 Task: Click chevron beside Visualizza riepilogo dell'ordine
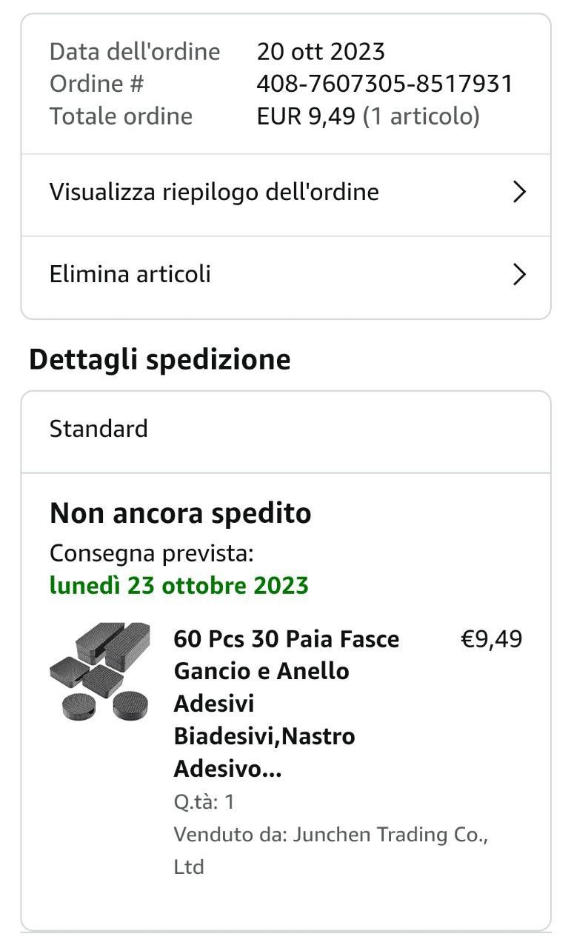519,193
